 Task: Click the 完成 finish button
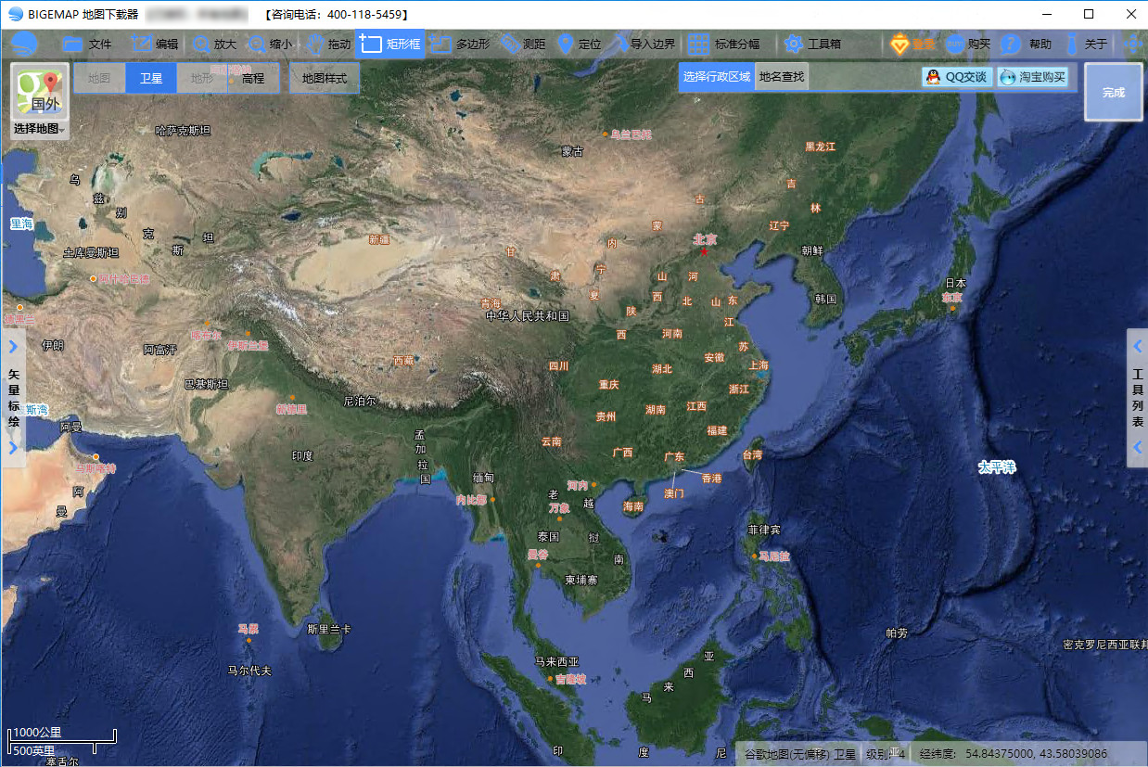click(1114, 93)
